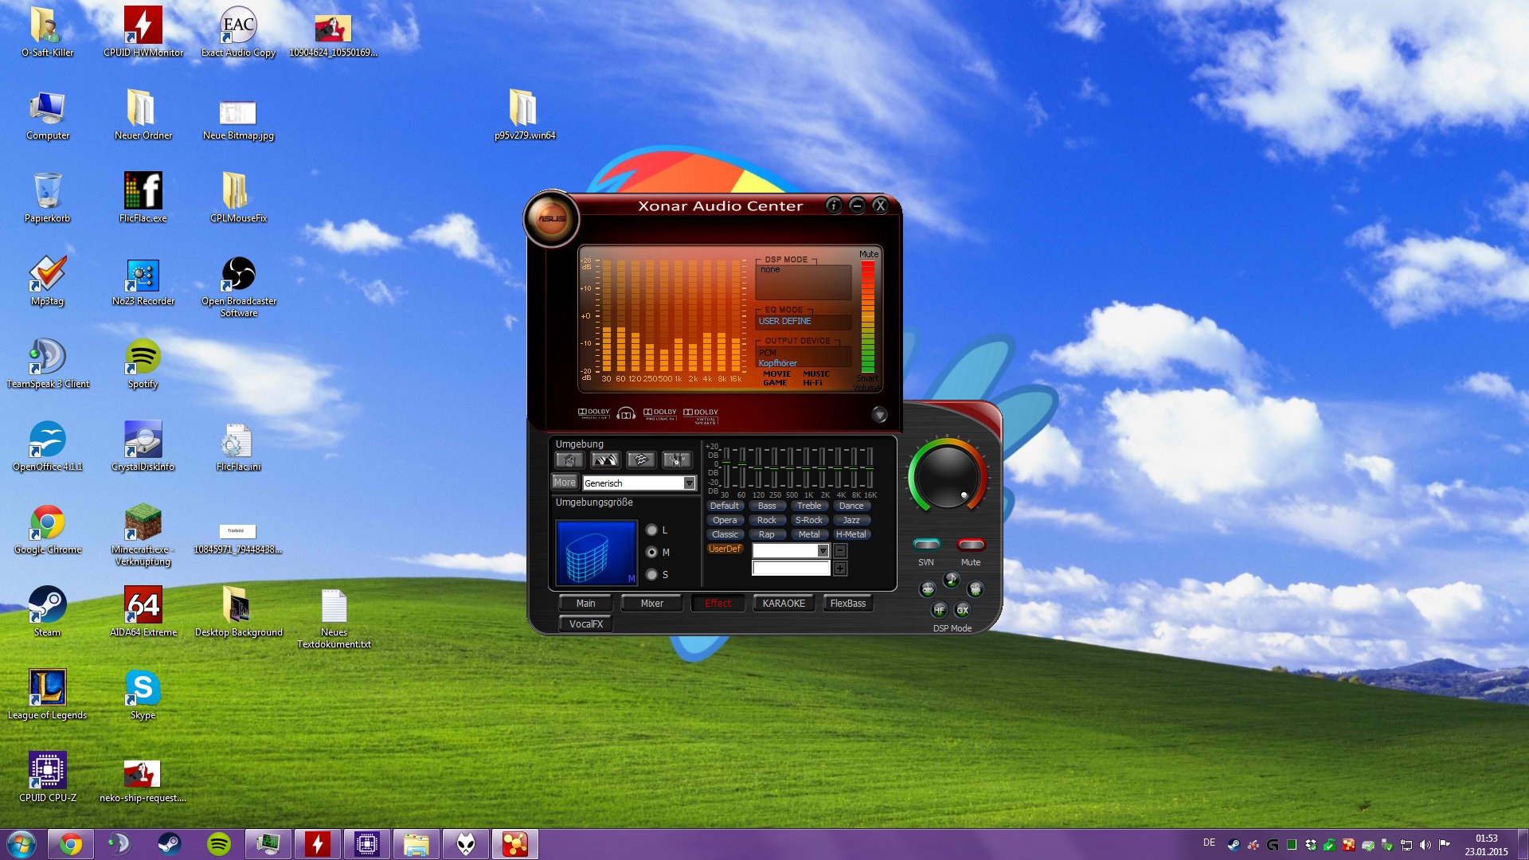
Task: Click the HF DSP mode icon
Action: (939, 610)
